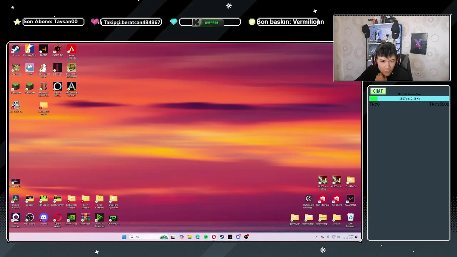Click the webcam feed thumbnail
The height and width of the screenshot is (257, 457).
click(x=392, y=48)
